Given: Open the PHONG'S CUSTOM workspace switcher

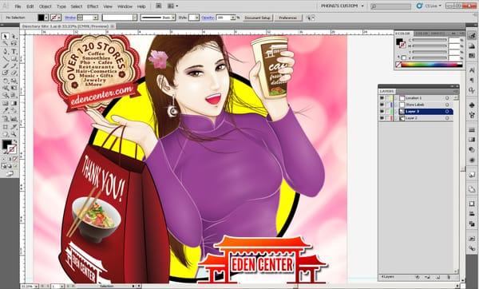Looking at the screenshot, I should pyautogui.click(x=342, y=6).
